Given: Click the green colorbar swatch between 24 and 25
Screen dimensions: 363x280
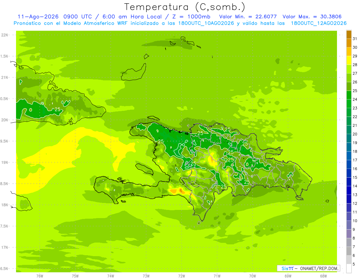Looking at the screenshot, I should click(x=349, y=95).
